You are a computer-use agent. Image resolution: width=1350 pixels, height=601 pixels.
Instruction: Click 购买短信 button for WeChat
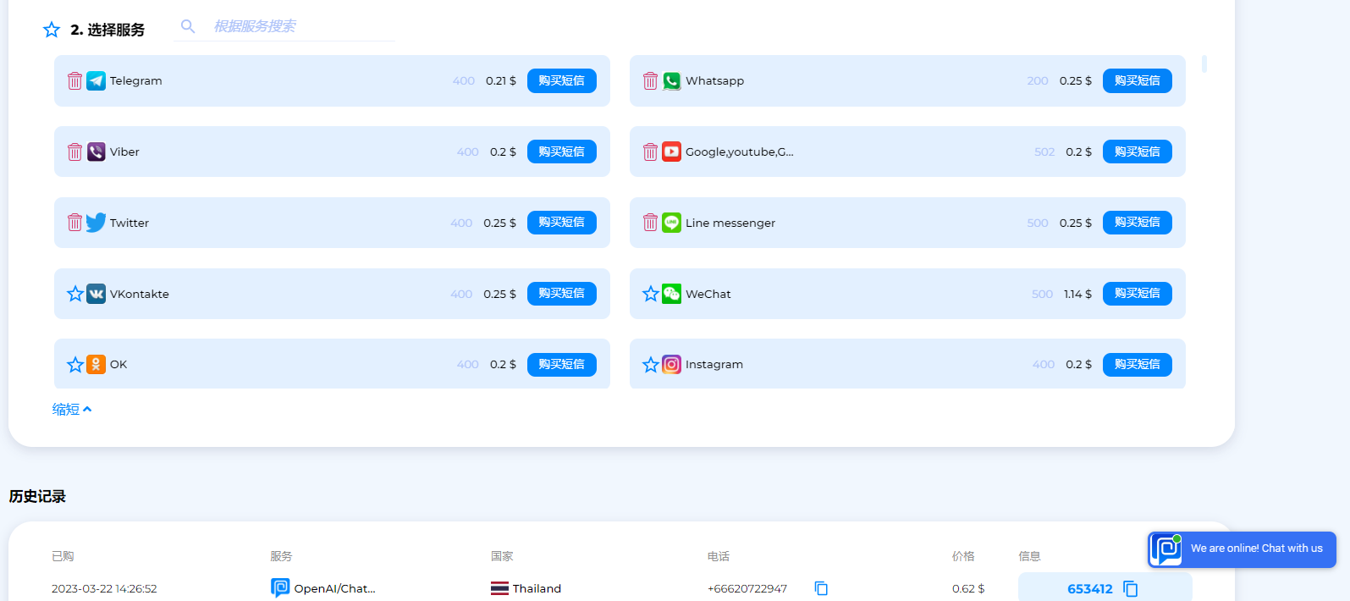(x=1138, y=294)
